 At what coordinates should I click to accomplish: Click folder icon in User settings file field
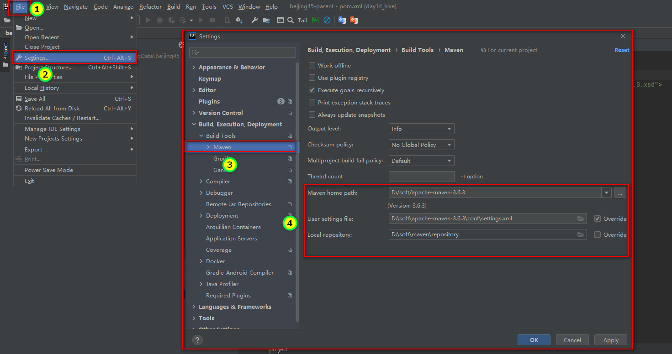click(x=581, y=219)
